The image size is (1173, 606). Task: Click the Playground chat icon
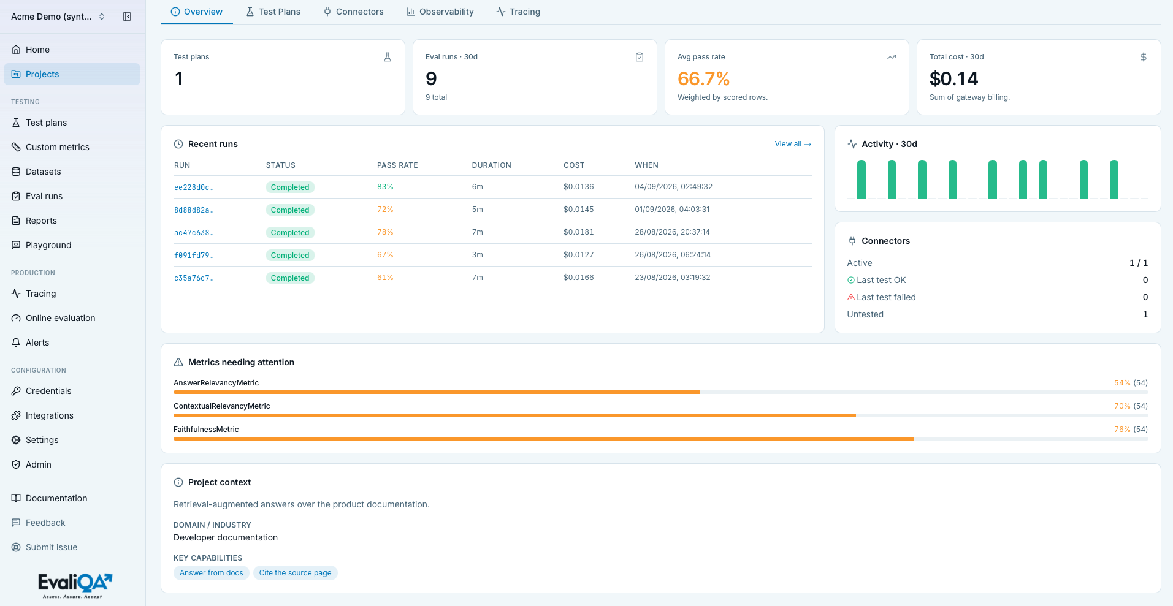tap(16, 245)
